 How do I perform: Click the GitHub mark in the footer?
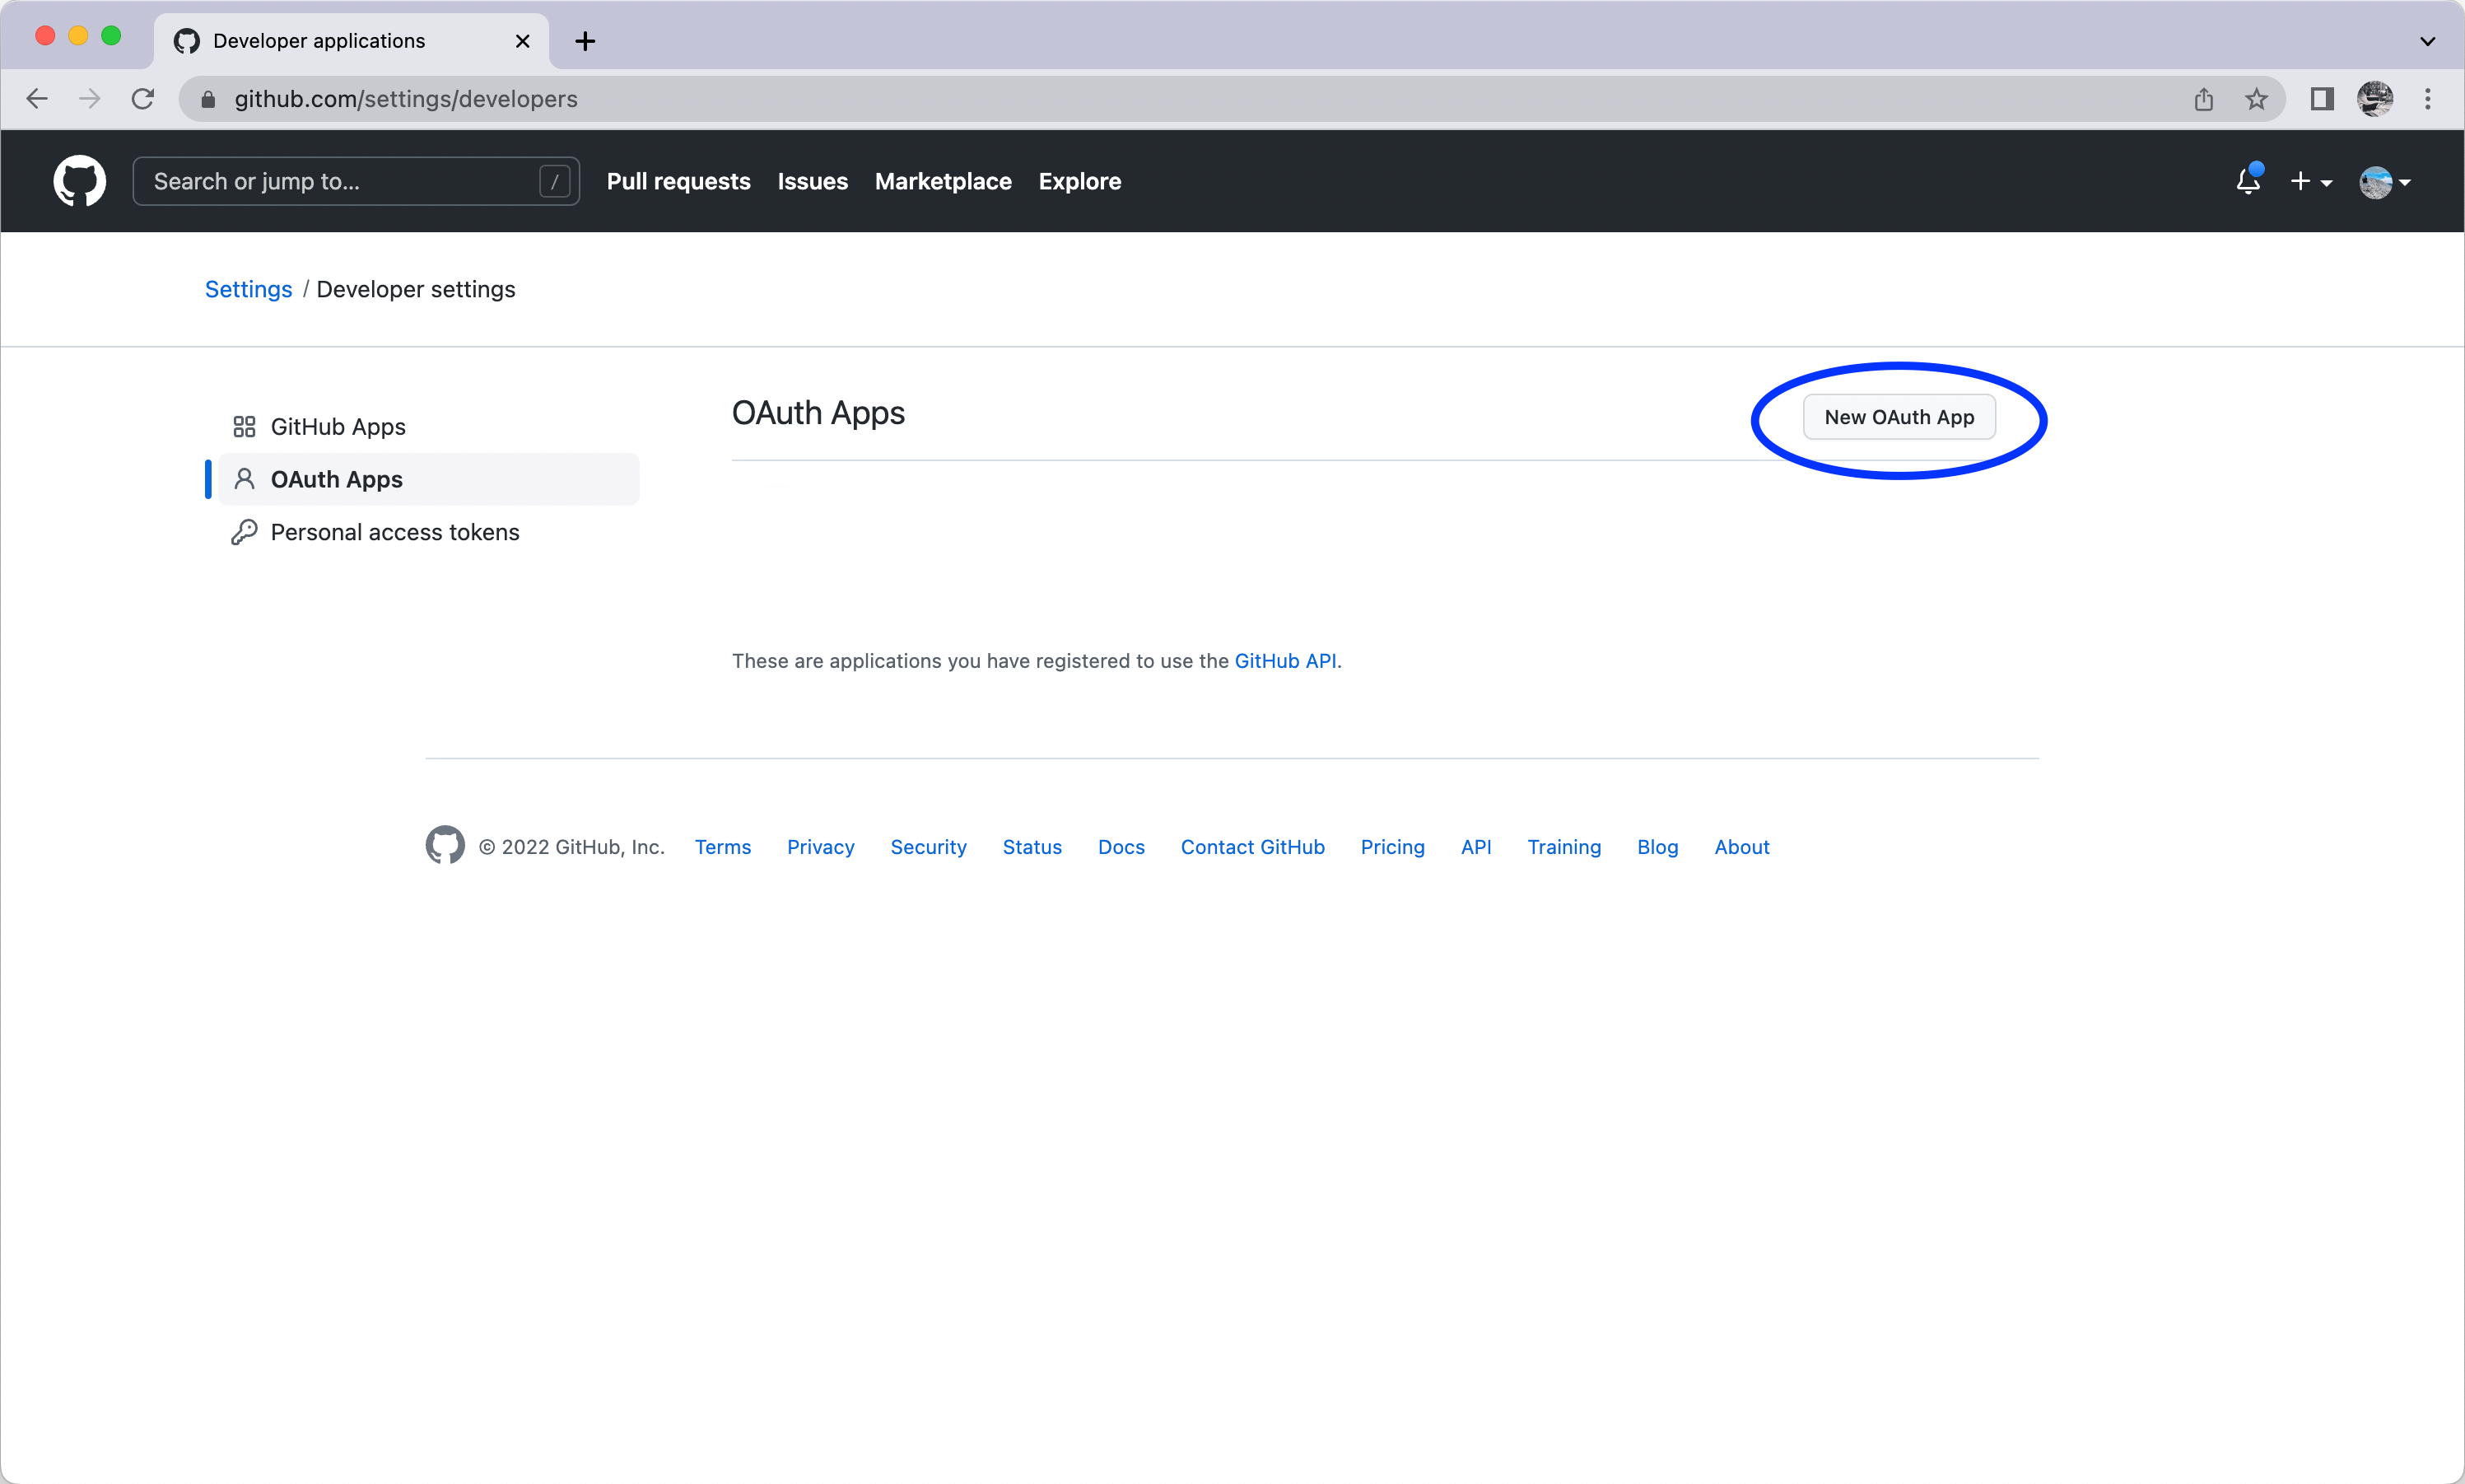tap(445, 845)
